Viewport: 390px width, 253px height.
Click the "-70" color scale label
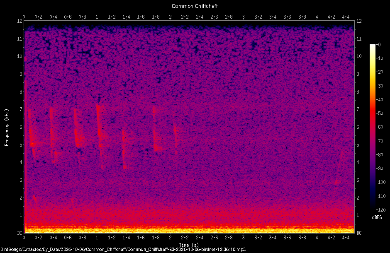pyautogui.click(x=379, y=141)
